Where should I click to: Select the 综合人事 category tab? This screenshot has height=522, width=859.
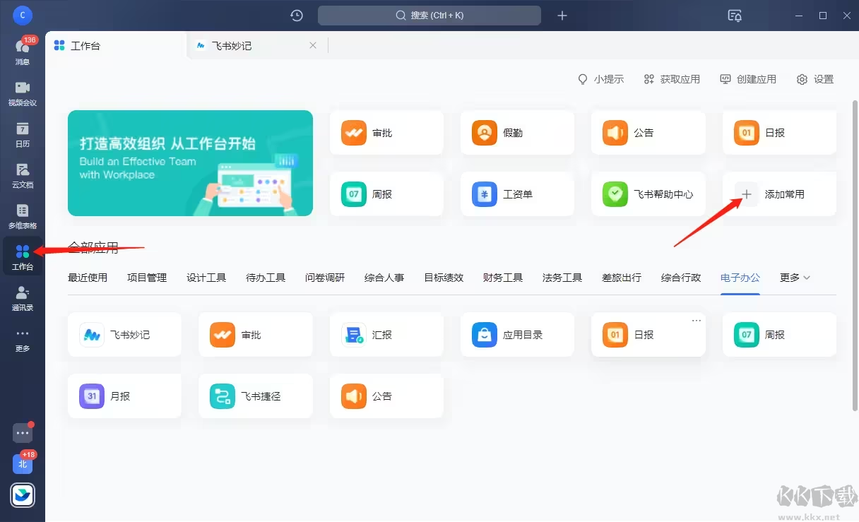[x=384, y=278]
